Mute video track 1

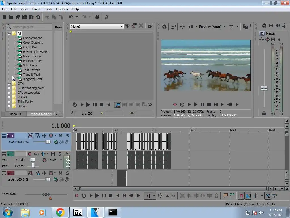pos(61,136)
